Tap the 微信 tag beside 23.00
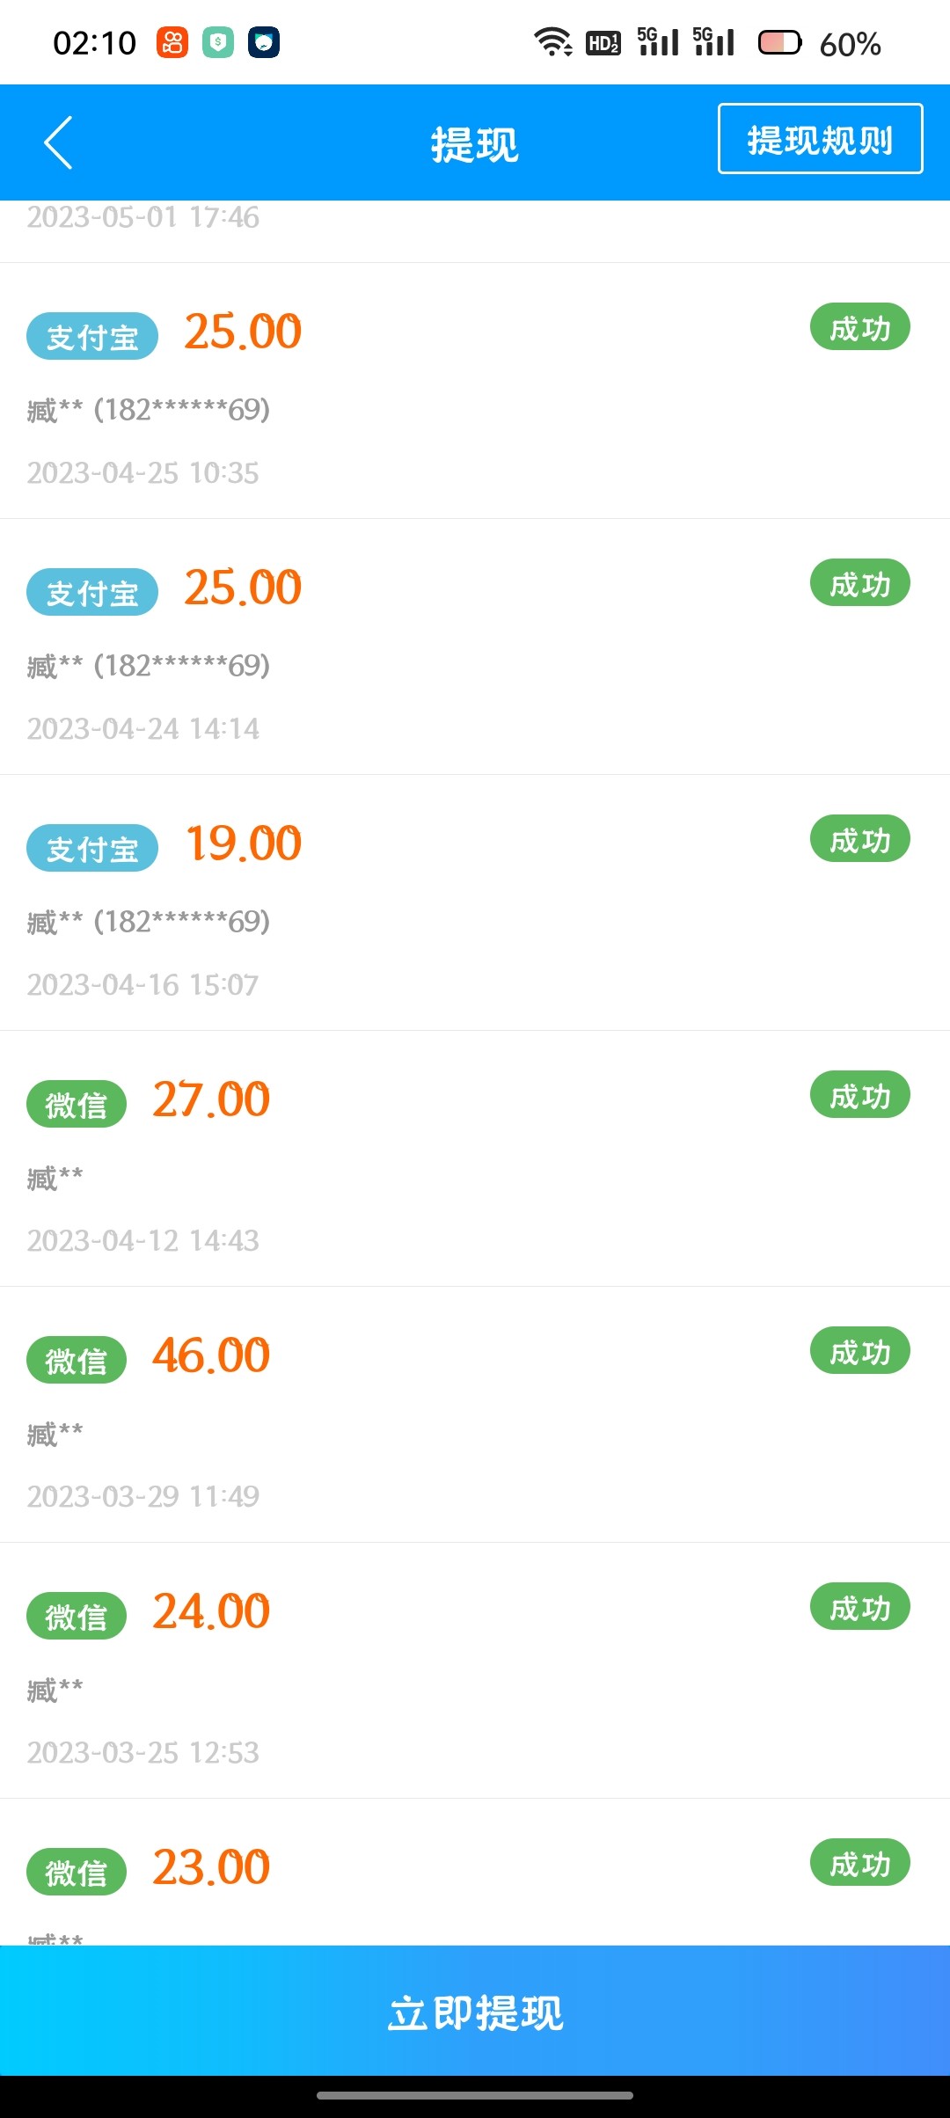The width and height of the screenshot is (950, 2118). click(77, 1873)
